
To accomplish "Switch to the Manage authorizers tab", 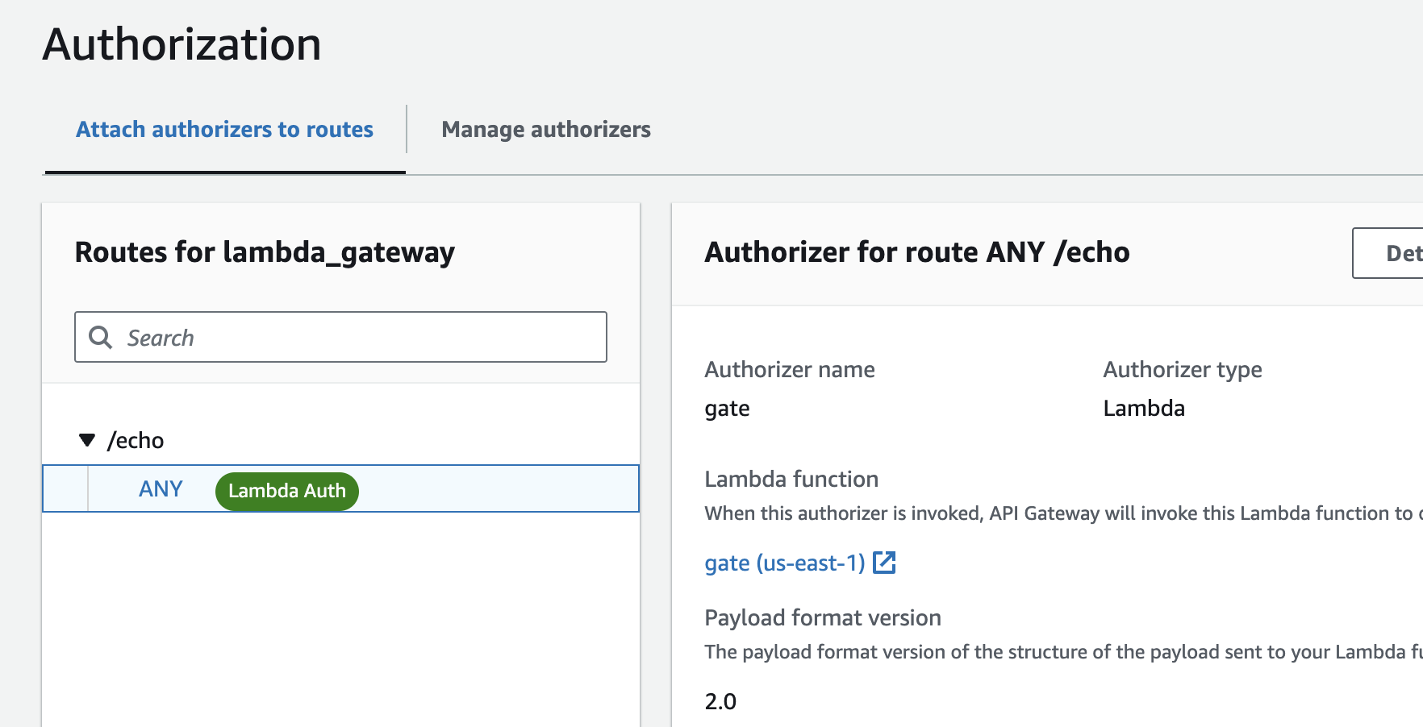I will (x=545, y=129).
